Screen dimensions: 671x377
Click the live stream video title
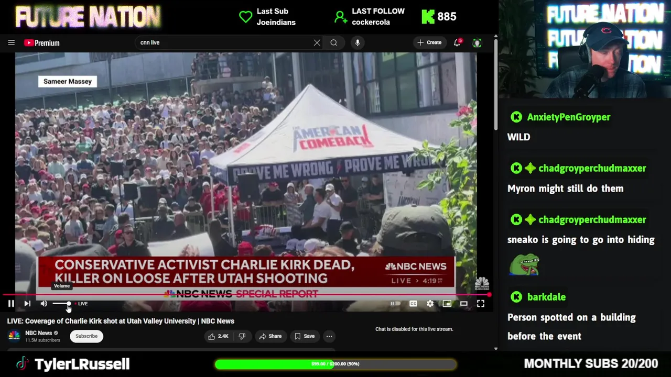[x=121, y=321]
